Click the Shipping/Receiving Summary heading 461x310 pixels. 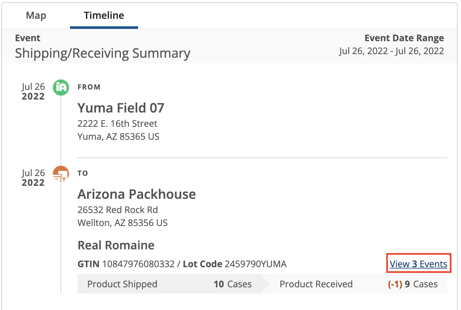click(x=103, y=53)
